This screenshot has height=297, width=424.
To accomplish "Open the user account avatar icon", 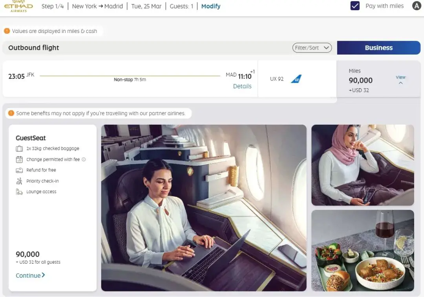I will click(417, 5).
